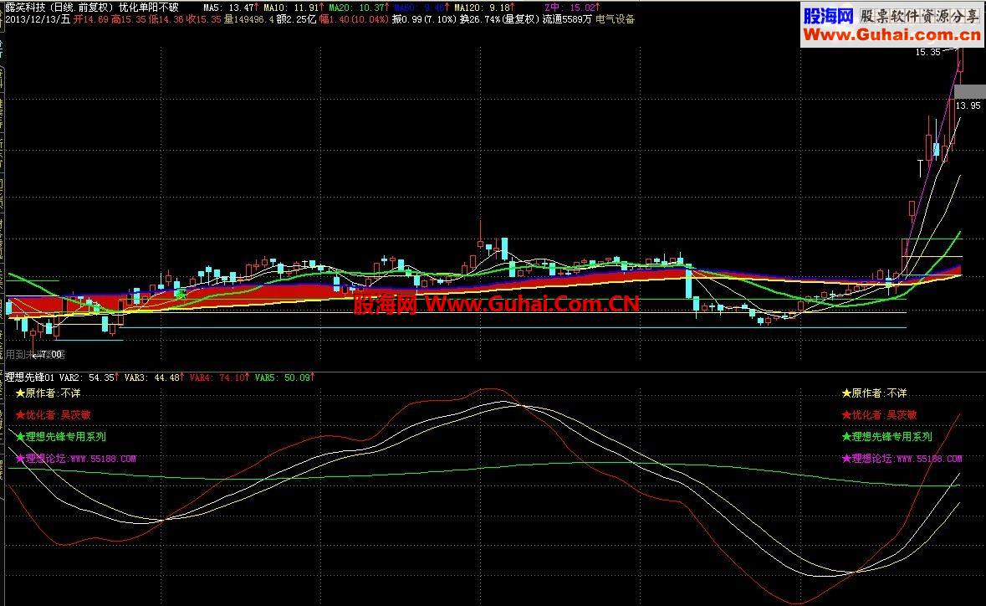
Task: Select the blue MA60 label
Action: (x=420, y=8)
